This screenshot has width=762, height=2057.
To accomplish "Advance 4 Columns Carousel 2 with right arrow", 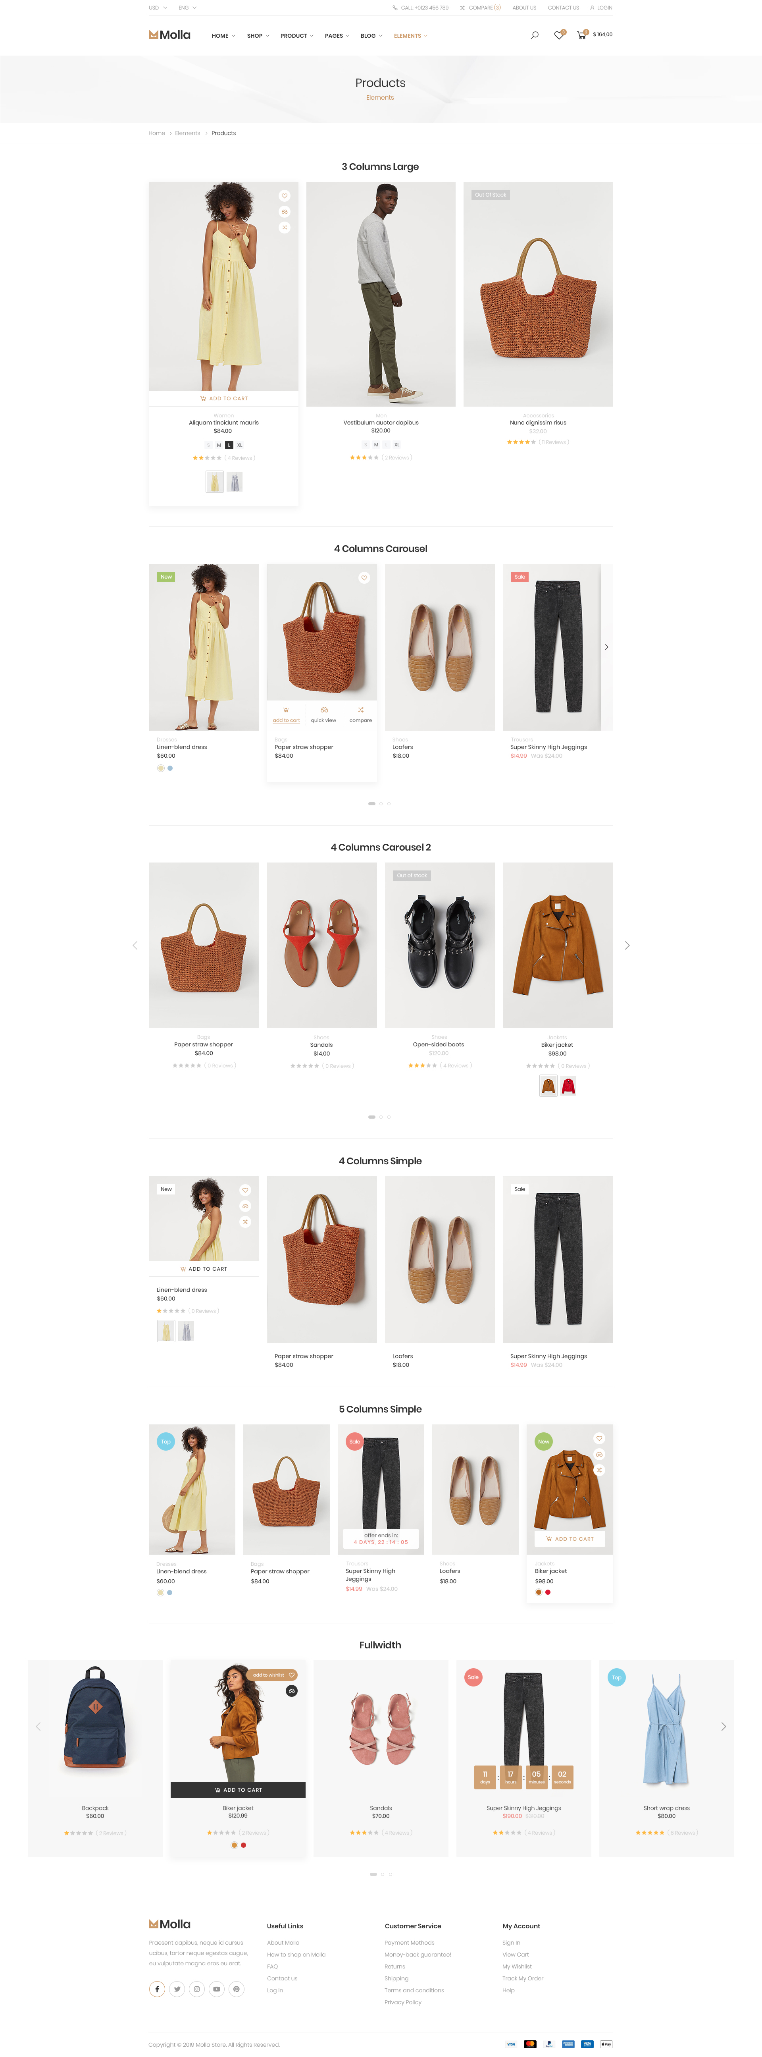I will pos(627,945).
